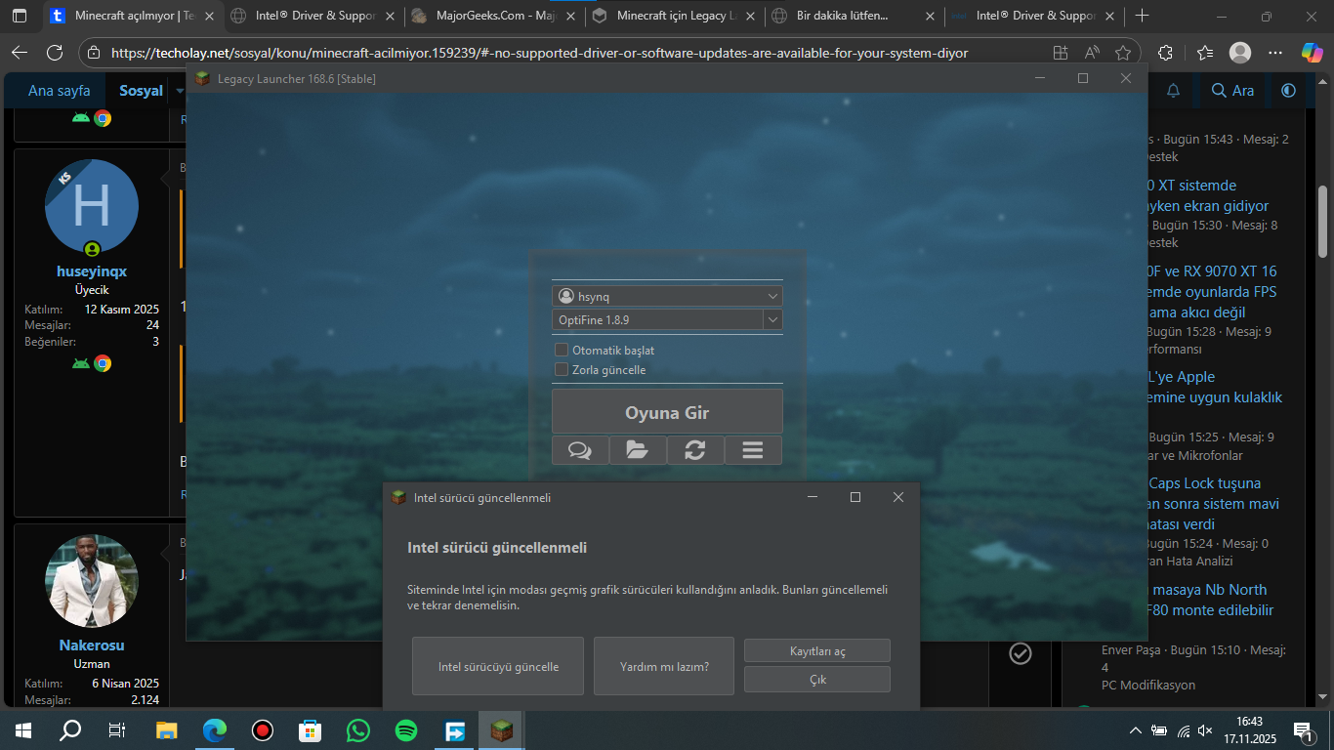
Task: Add page to favorites star icon
Action: click(x=1123, y=53)
